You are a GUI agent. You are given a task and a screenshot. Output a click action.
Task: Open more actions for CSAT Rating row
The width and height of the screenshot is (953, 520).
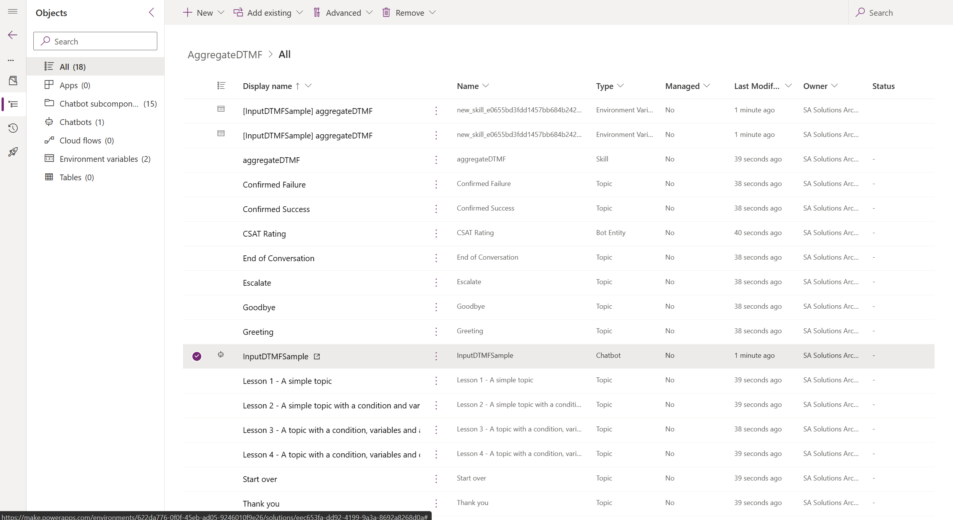click(436, 234)
